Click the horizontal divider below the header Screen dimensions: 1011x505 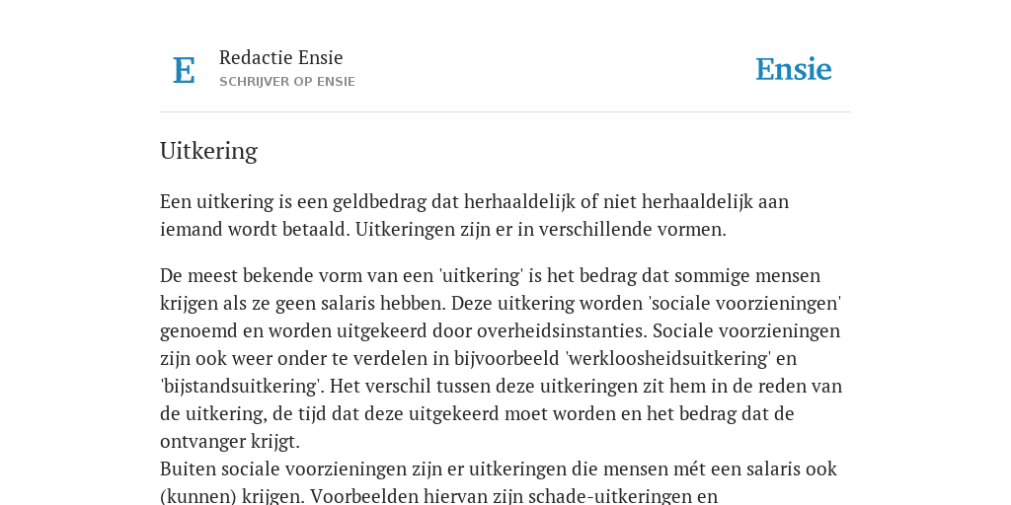505,112
